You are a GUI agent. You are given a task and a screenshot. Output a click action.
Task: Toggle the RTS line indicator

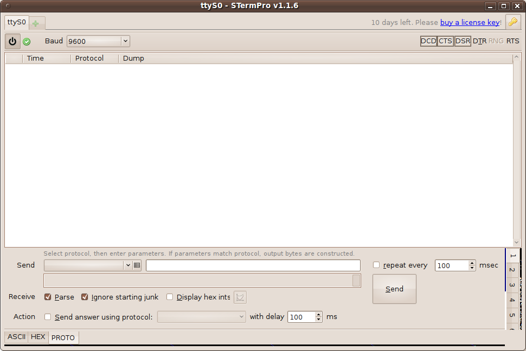click(512, 41)
